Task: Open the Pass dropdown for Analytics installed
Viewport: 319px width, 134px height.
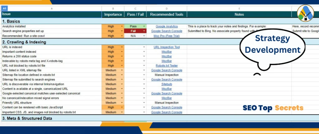Action: click(x=144, y=27)
